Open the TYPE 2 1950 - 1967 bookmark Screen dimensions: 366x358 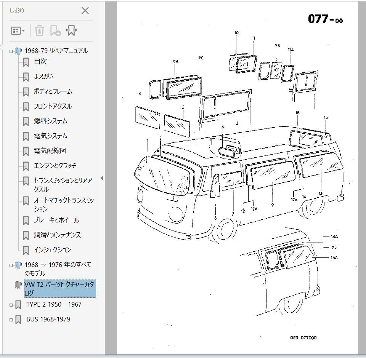coord(54,304)
